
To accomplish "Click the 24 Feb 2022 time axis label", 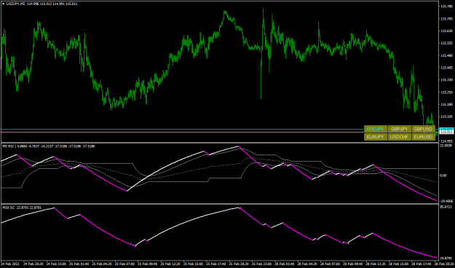I will coord(10,264).
